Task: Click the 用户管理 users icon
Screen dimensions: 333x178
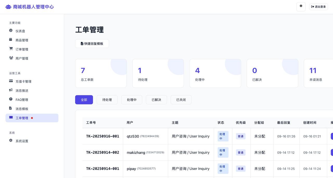Action: pyautogui.click(x=11, y=58)
